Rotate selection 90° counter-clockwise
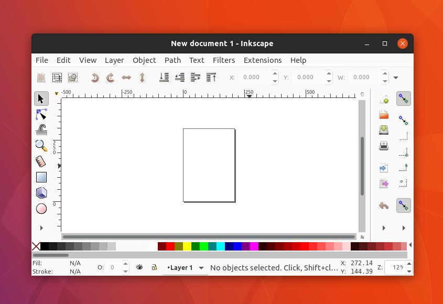 (x=95, y=78)
